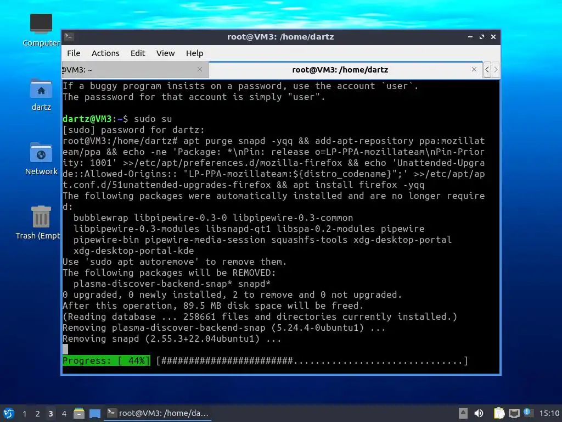Click 'plasma-discover-backend-snap* snapd*' line
The width and height of the screenshot is (562, 422).
172,284
